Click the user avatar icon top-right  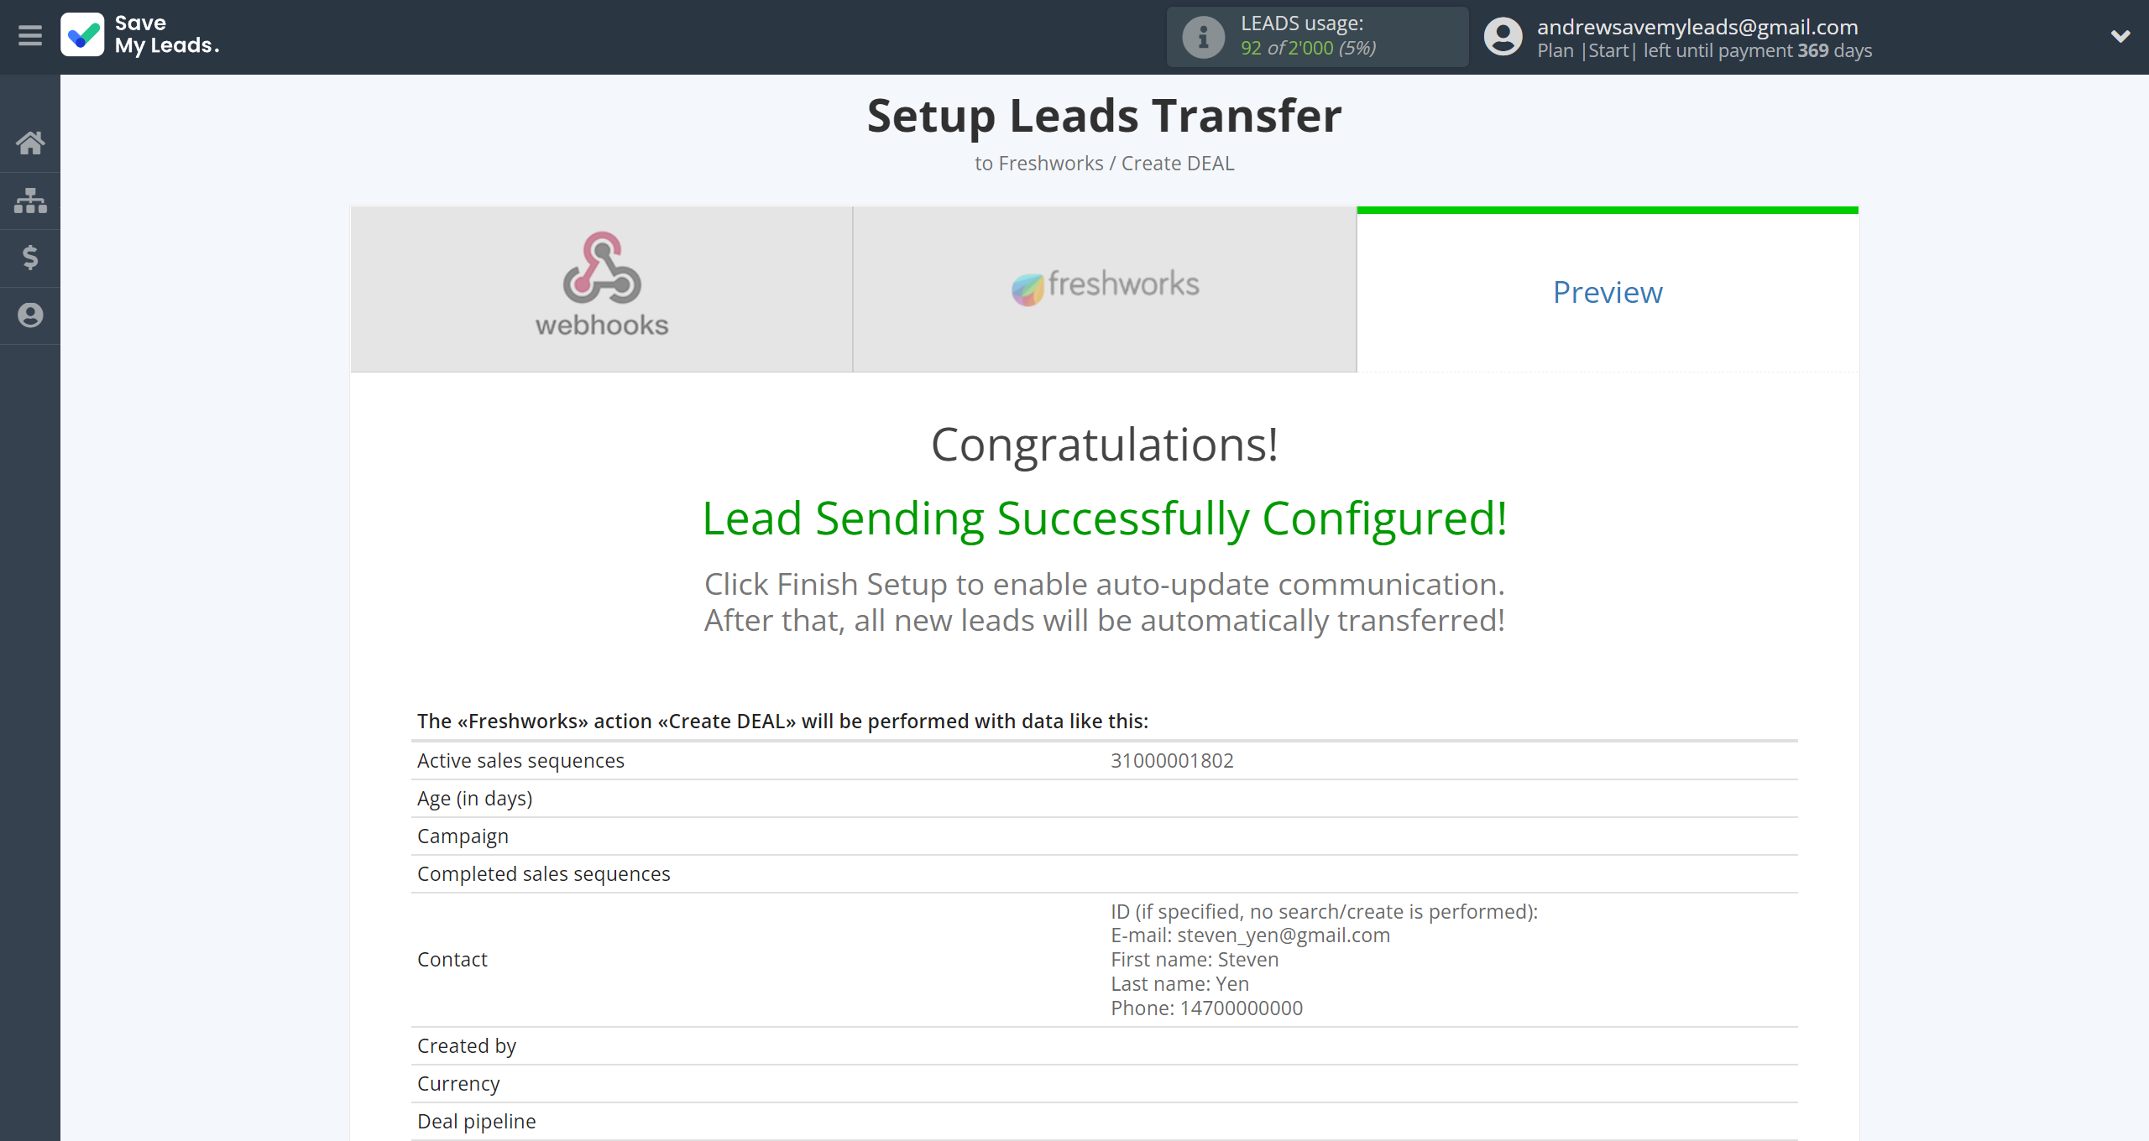(x=1503, y=35)
